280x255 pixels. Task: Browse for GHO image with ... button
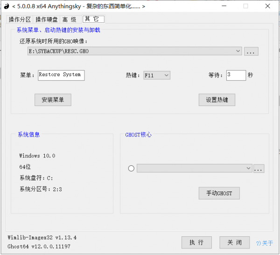251,51
